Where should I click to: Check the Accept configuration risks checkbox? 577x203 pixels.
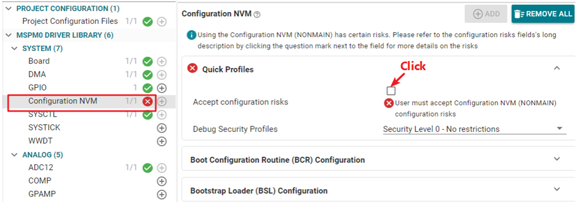391,91
